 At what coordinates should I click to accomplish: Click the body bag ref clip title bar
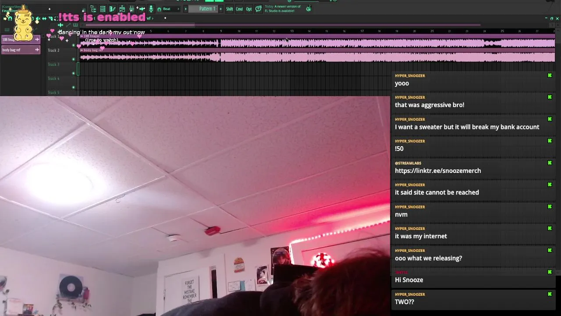pyautogui.click(x=317, y=50)
